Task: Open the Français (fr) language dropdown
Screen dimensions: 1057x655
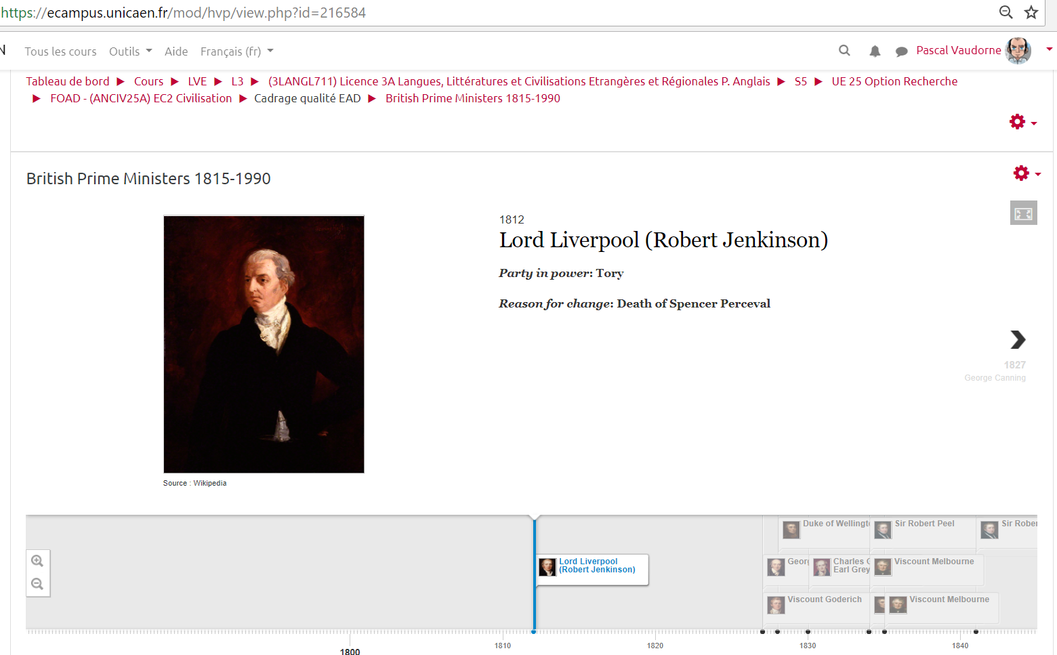Action: pos(236,51)
